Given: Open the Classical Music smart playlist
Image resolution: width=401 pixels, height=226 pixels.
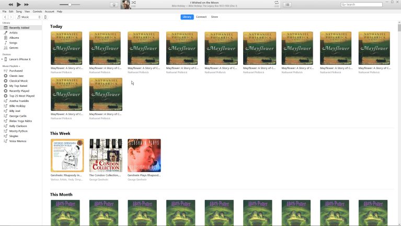Looking at the screenshot, I should (x=21, y=81).
